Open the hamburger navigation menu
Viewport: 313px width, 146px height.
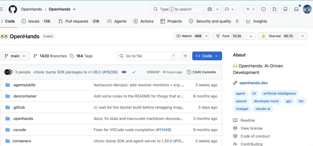[x=1, y=9]
